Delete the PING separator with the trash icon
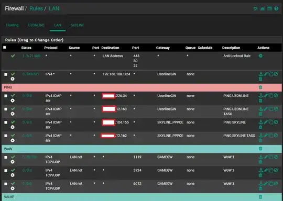This screenshot has width=283, height=201. [x=260, y=87]
